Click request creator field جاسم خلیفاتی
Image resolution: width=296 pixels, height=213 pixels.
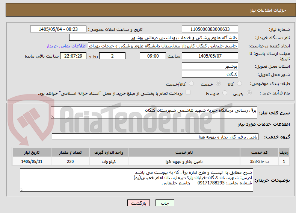[163, 46]
